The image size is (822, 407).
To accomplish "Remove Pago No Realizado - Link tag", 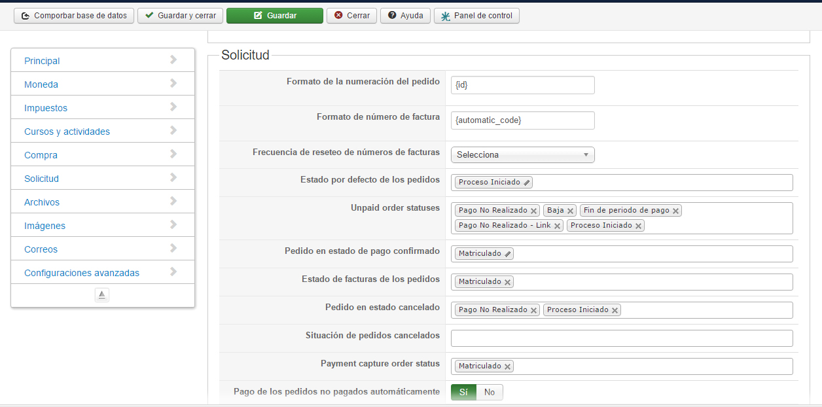I will [x=557, y=226].
